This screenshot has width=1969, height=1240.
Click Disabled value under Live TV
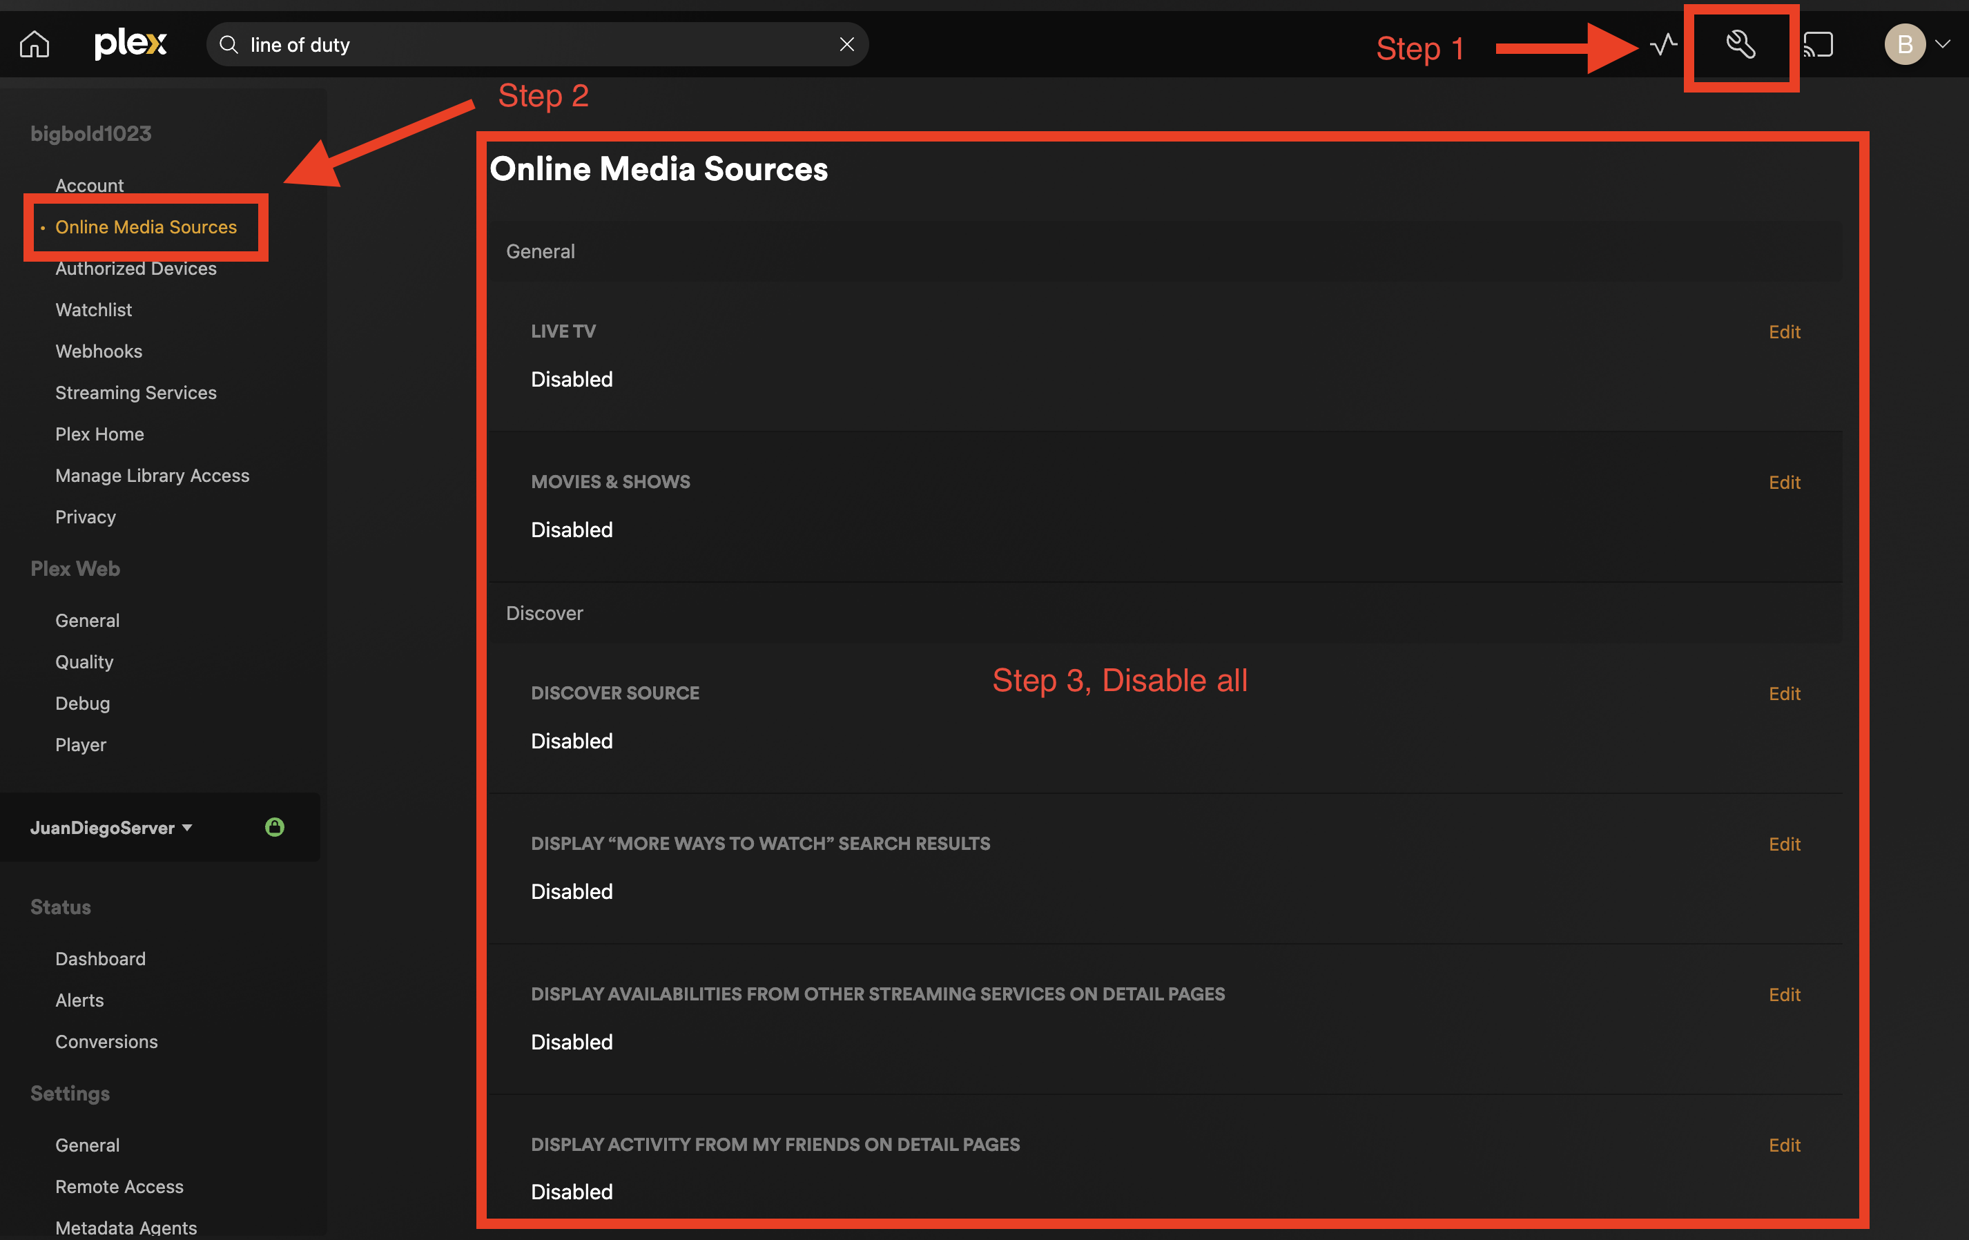pos(572,379)
